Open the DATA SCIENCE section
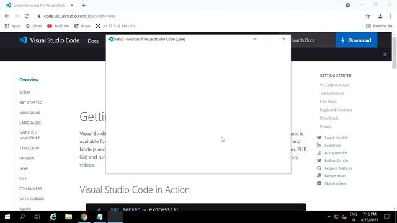Screen dimensions: 397x223 [32, 199]
